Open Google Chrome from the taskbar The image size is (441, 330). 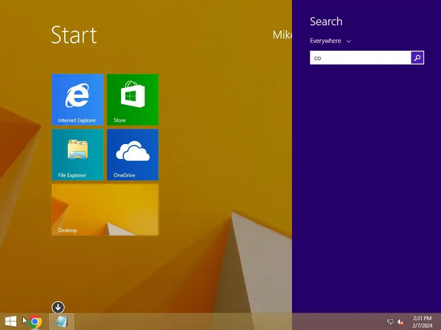pos(35,321)
